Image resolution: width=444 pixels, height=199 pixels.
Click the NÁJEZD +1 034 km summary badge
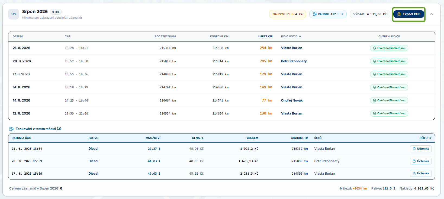(x=287, y=14)
